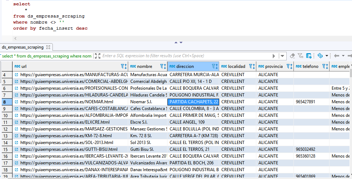Click 'order by fecha_insert desc' in the SQL editor
The height and width of the screenshot is (179, 352).
[50, 28]
